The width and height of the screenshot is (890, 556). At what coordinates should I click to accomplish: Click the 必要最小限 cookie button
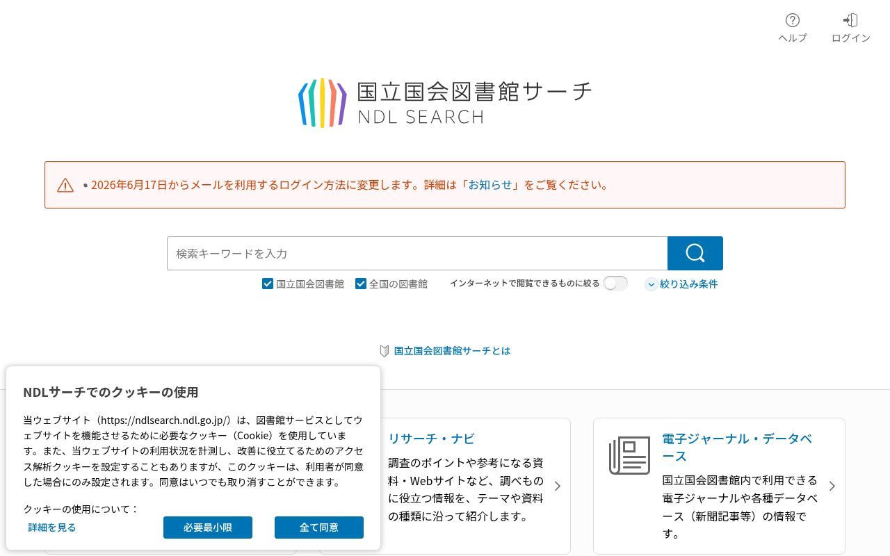(208, 528)
